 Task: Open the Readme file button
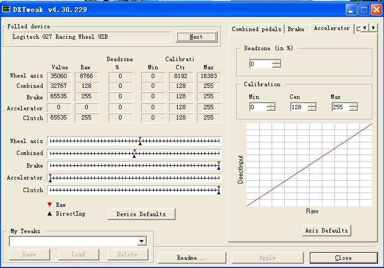(x=191, y=258)
